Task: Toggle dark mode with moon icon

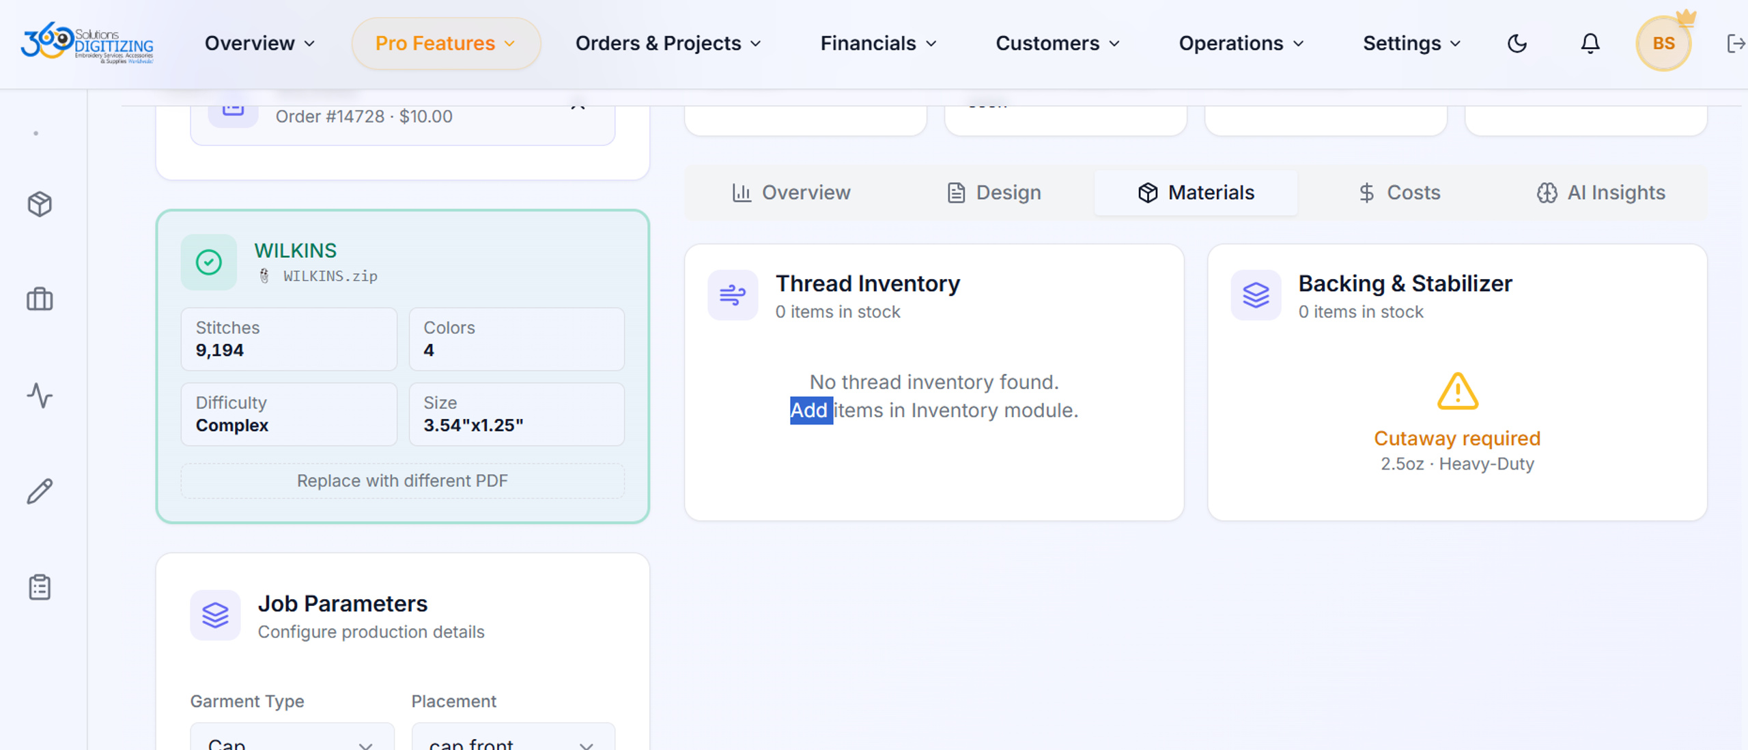Action: [1517, 44]
